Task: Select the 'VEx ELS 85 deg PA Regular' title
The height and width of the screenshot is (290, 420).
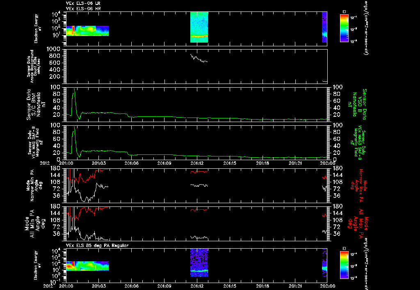Action: point(97,245)
